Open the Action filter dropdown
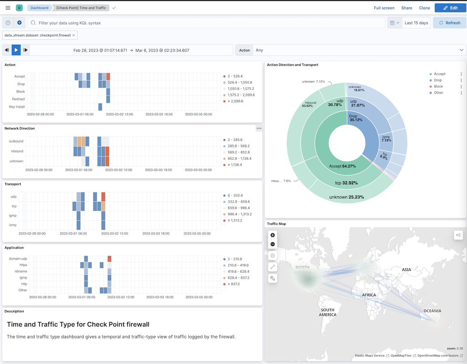 (356, 50)
